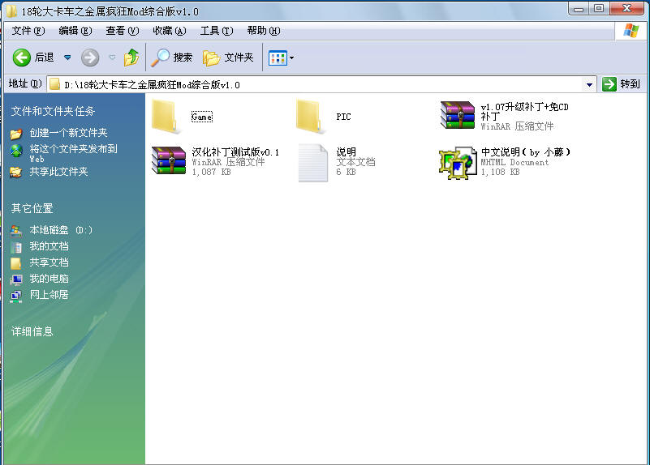Close the explorer window
The width and height of the screenshot is (650, 465).
pos(626,8)
